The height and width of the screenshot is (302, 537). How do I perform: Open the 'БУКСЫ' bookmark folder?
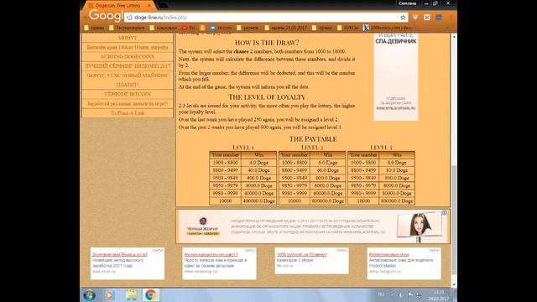[x=347, y=28]
